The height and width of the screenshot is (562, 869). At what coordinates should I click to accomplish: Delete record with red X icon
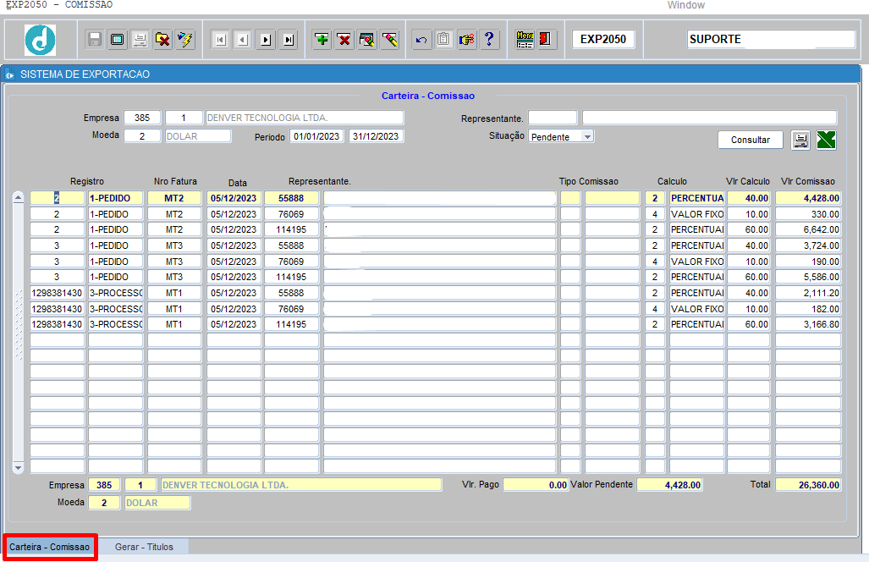344,40
